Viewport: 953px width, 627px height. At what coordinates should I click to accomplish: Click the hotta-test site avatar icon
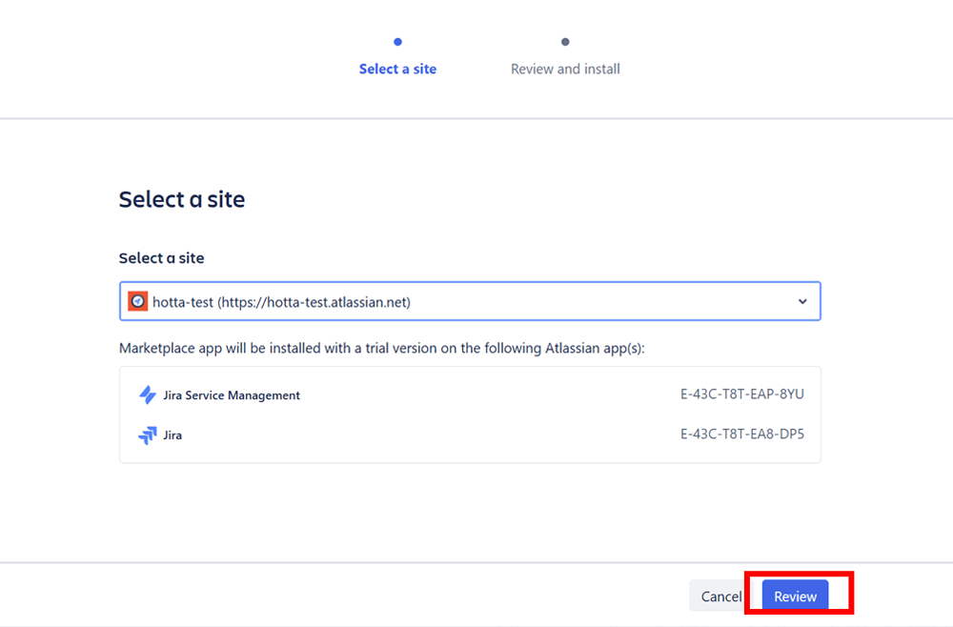click(x=138, y=301)
